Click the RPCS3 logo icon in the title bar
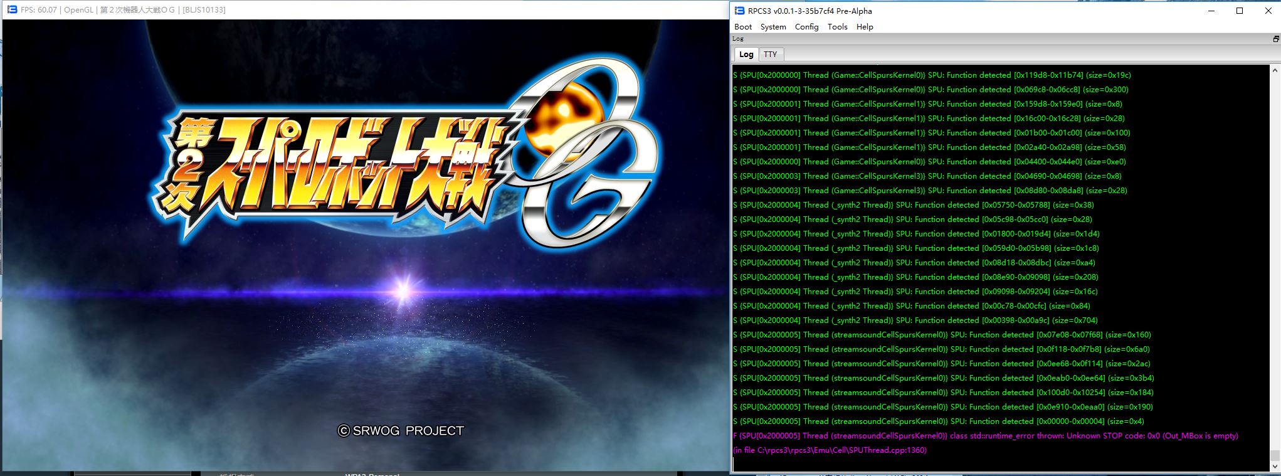 (x=739, y=11)
